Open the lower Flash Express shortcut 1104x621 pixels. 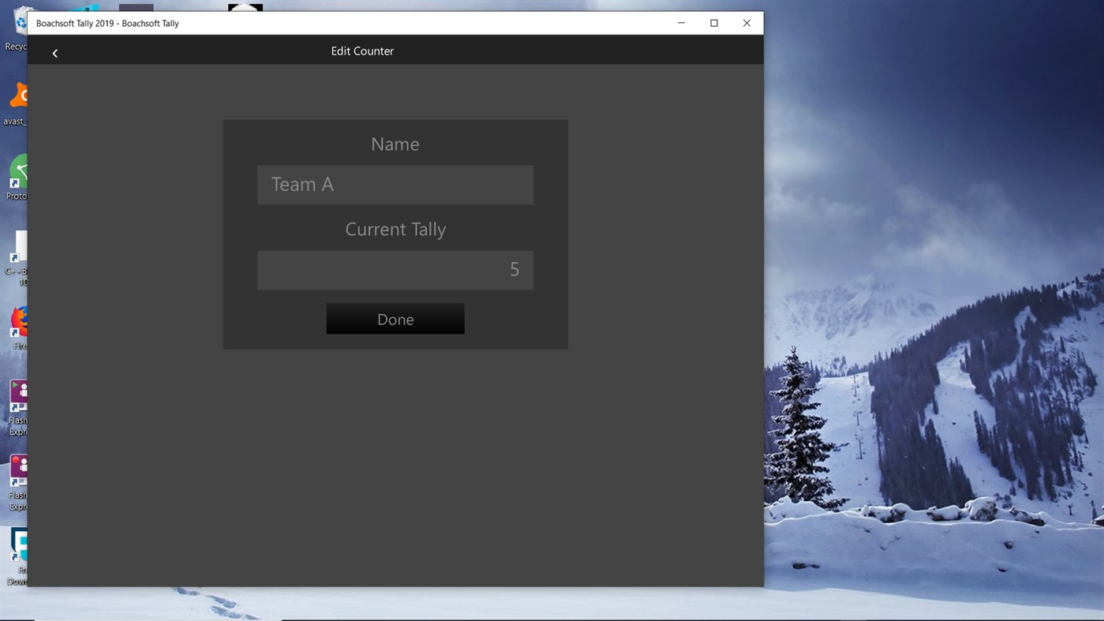pyautogui.click(x=17, y=473)
